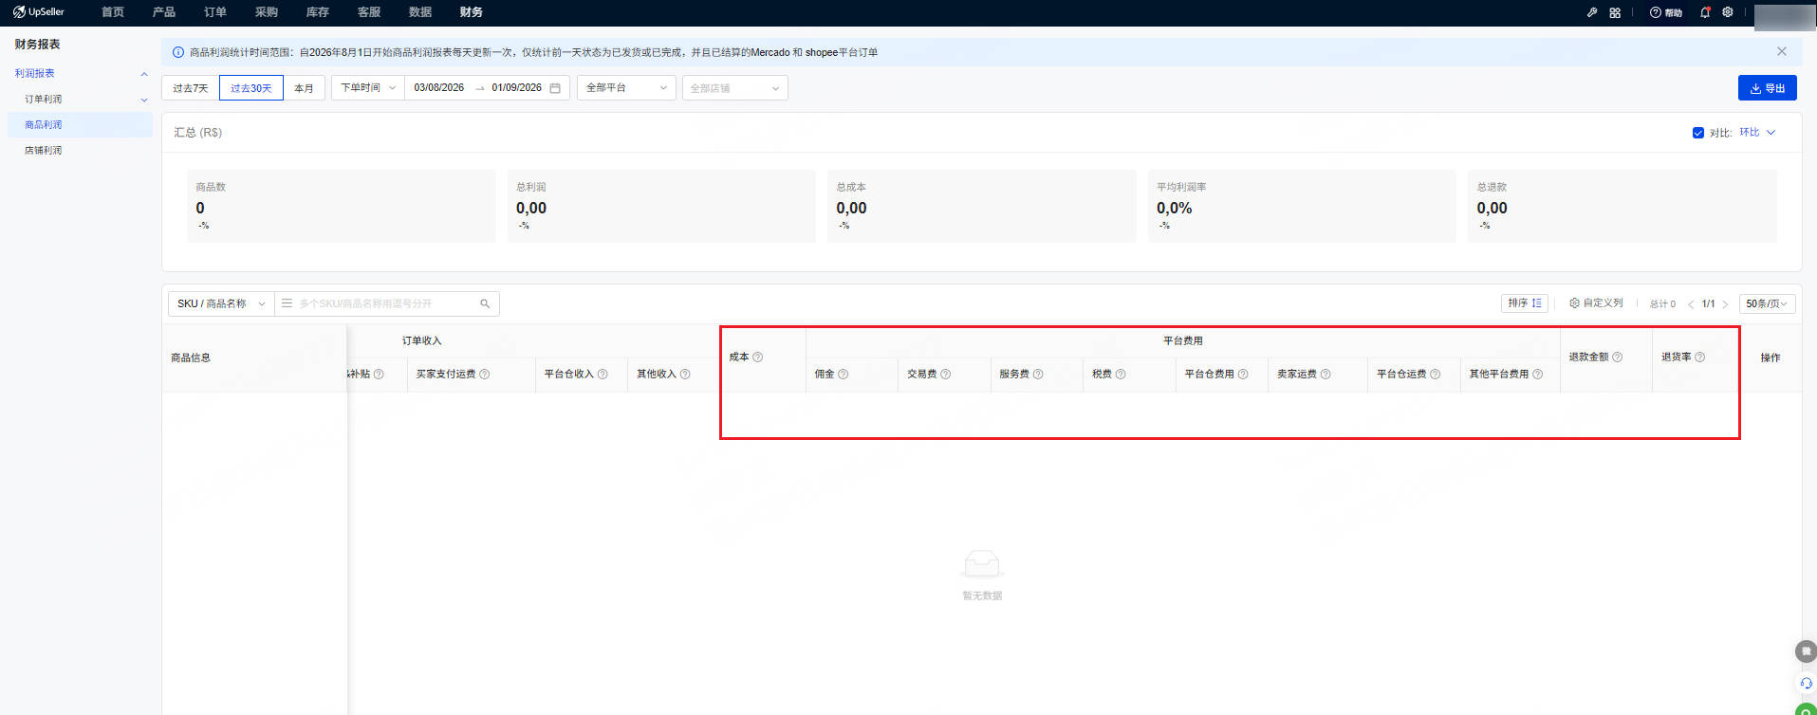Open the 50条/页 page size dropdown
This screenshot has width=1817, height=715.
click(1767, 303)
